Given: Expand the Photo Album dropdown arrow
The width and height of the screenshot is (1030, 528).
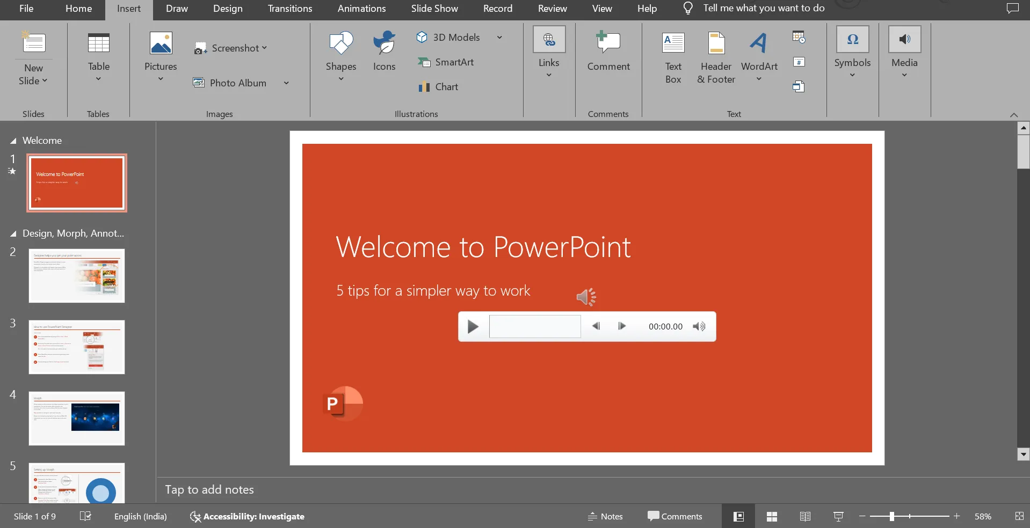Looking at the screenshot, I should click(x=286, y=83).
